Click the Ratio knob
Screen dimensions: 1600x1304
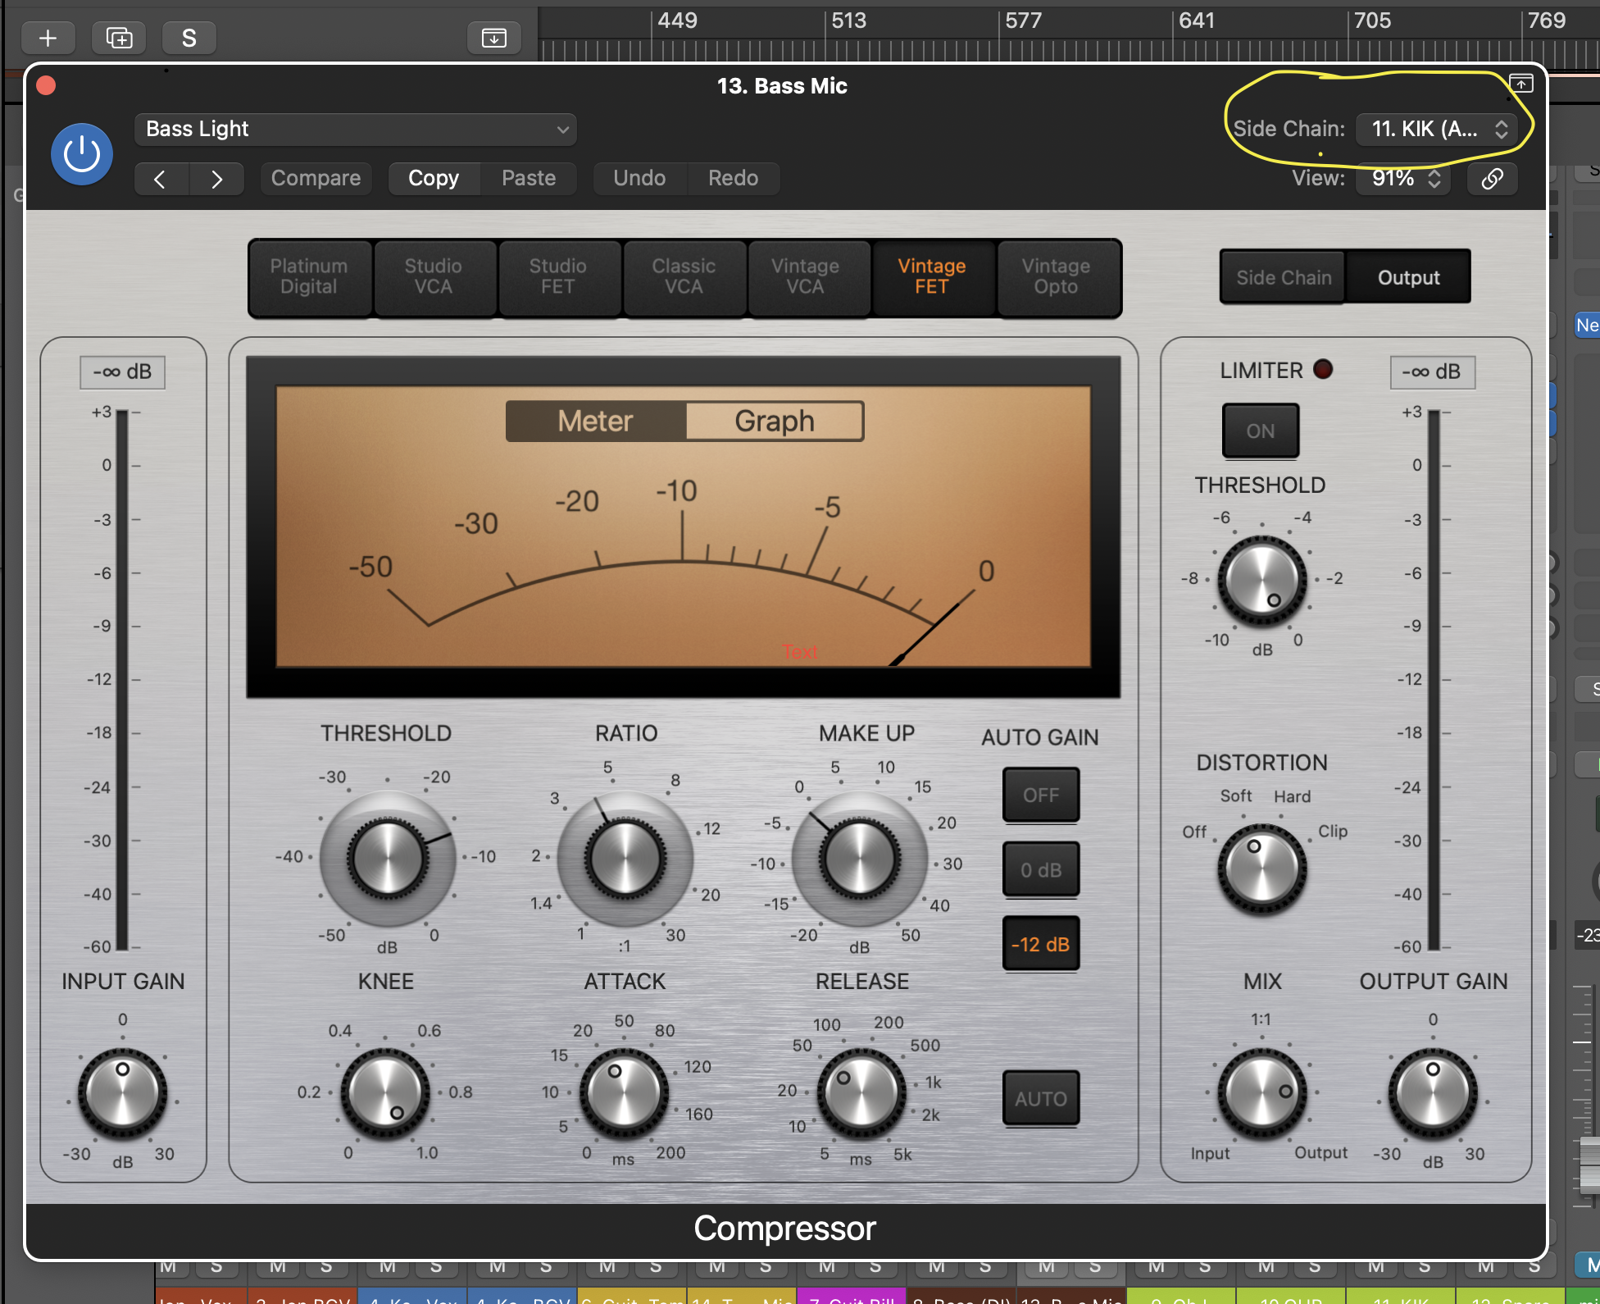(625, 859)
